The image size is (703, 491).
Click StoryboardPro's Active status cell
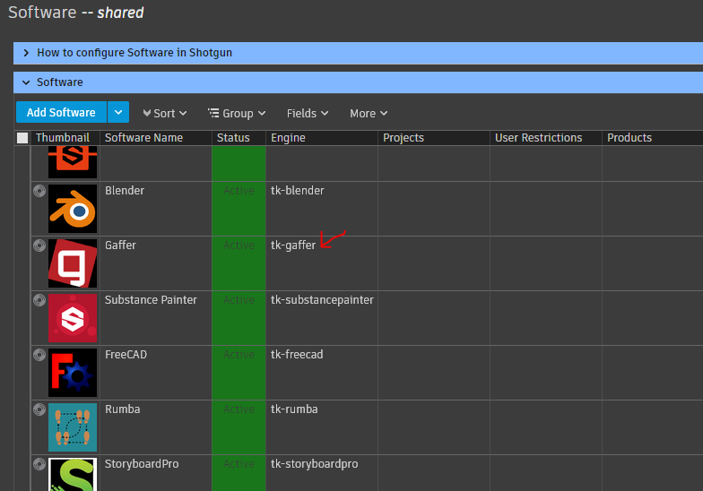[x=239, y=473]
